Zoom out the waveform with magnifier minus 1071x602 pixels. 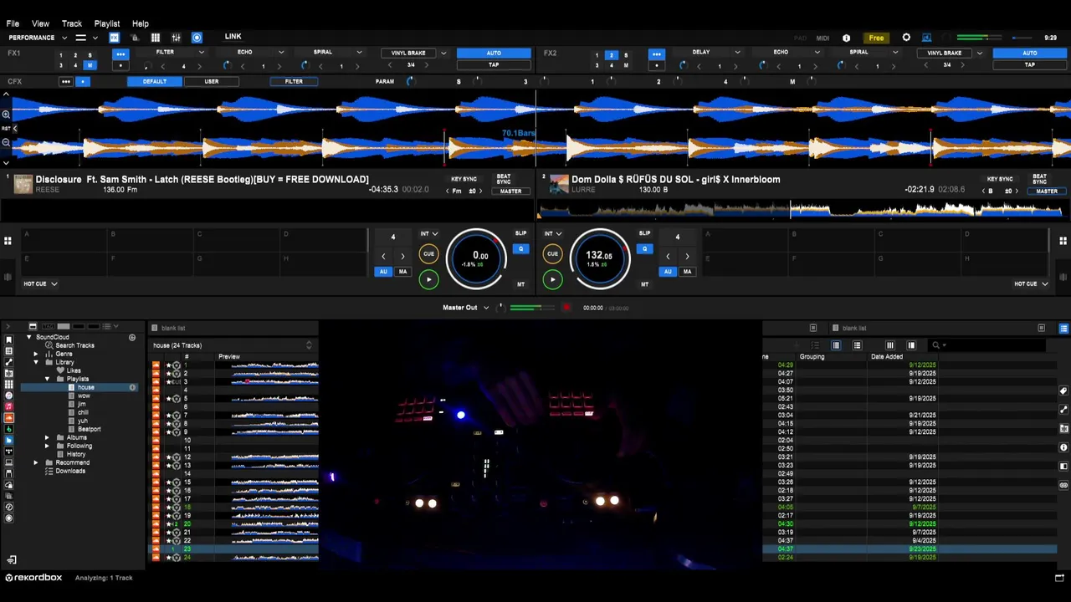point(6,141)
